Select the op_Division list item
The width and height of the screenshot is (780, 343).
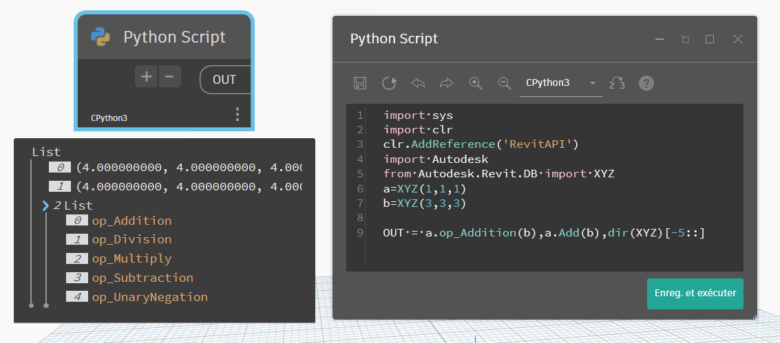tap(131, 240)
